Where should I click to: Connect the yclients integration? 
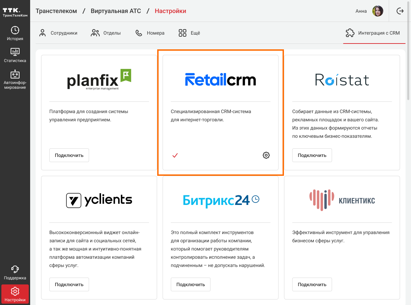(69, 284)
